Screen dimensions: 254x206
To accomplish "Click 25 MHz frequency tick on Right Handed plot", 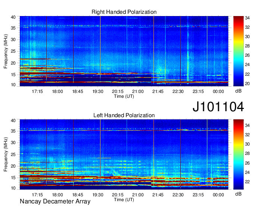I will click(13, 51).
